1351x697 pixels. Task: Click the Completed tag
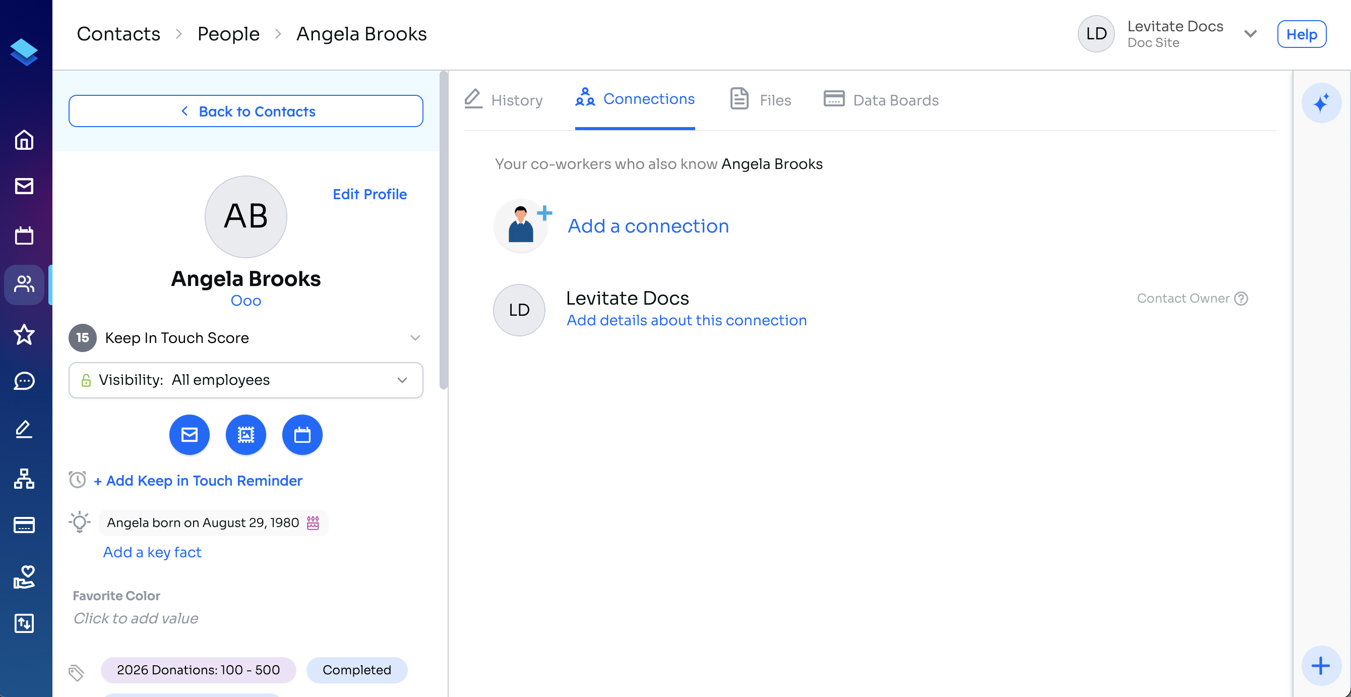(356, 670)
